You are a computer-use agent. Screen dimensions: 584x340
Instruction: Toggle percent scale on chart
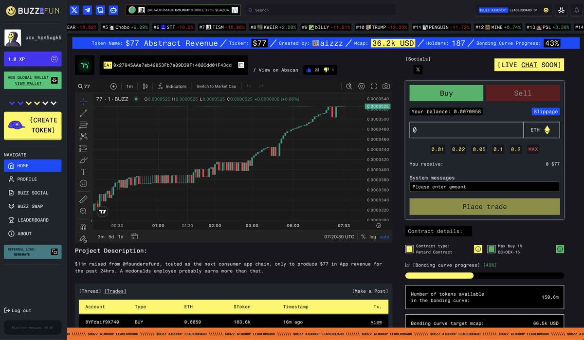(363, 236)
